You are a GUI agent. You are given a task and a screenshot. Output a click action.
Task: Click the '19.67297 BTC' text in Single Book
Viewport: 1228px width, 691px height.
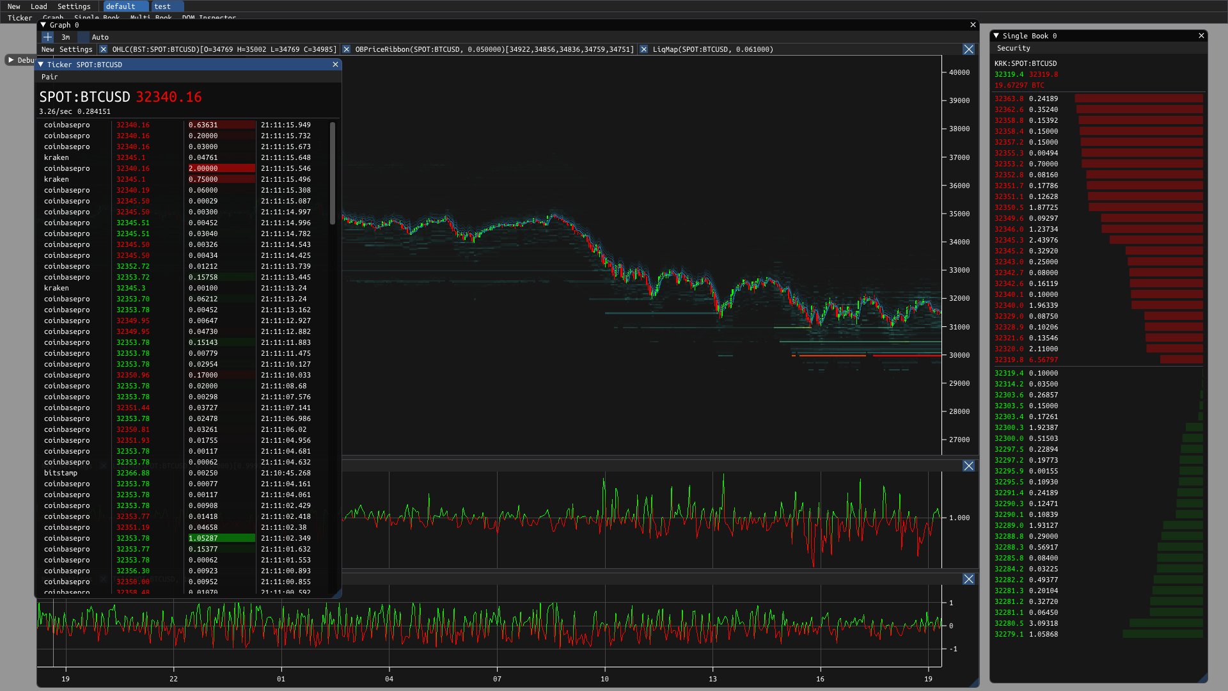coord(1019,85)
